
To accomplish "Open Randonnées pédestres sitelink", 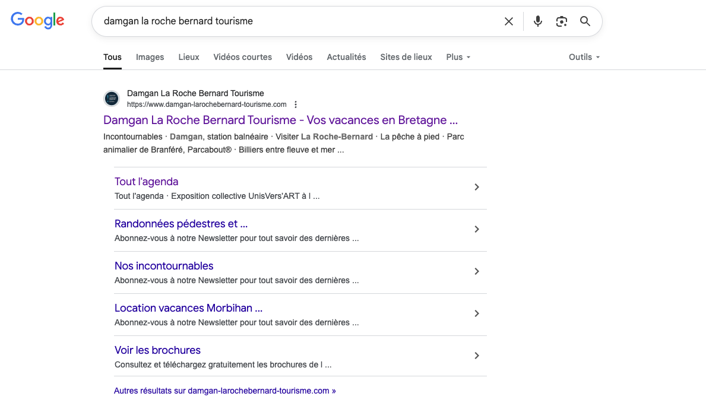I will click(x=181, y=224).
